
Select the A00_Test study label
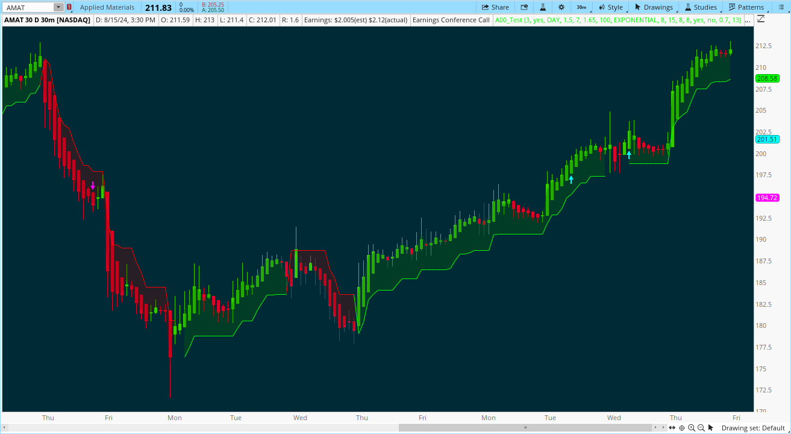point(618,20)
